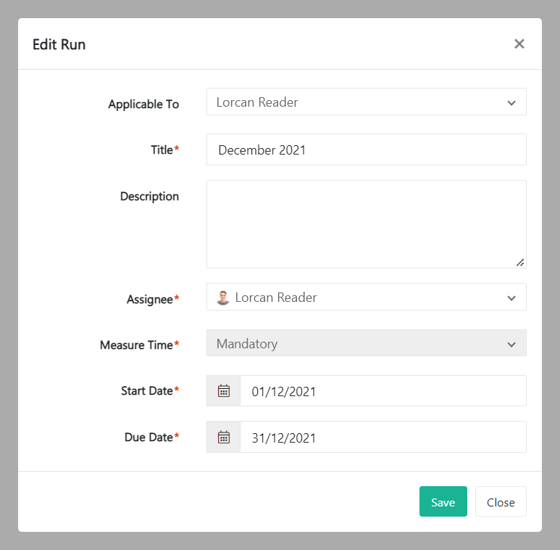Image resolution: width=560 pixels, height=550 pixels.
Task: Click the Due Date field showing 31/12/2021
Action: [x=383, y=438]
